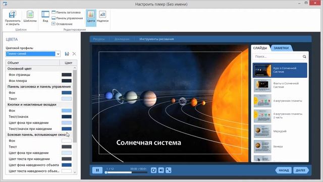Select slide 4 внутренних планеты
The image size is (323, 182).
coord(280,101)
